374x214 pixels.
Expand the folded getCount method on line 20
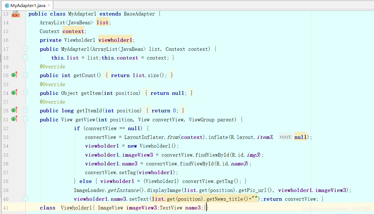[x=25, y=75]
